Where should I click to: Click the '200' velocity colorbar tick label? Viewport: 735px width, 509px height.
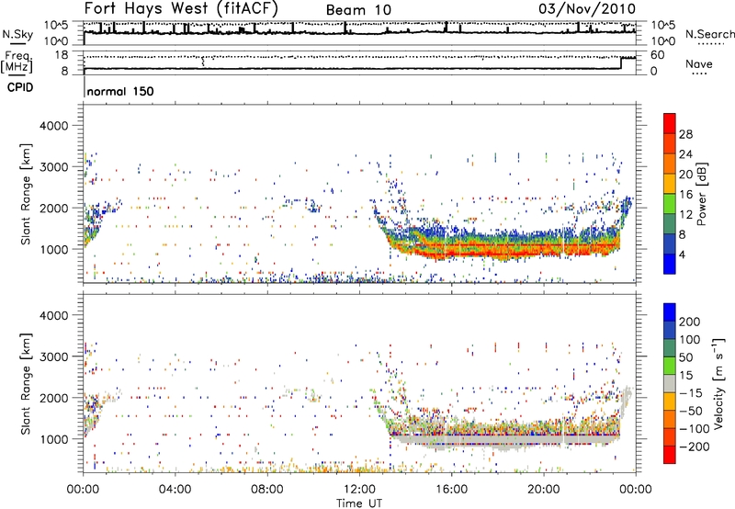[x=690, y=322]
